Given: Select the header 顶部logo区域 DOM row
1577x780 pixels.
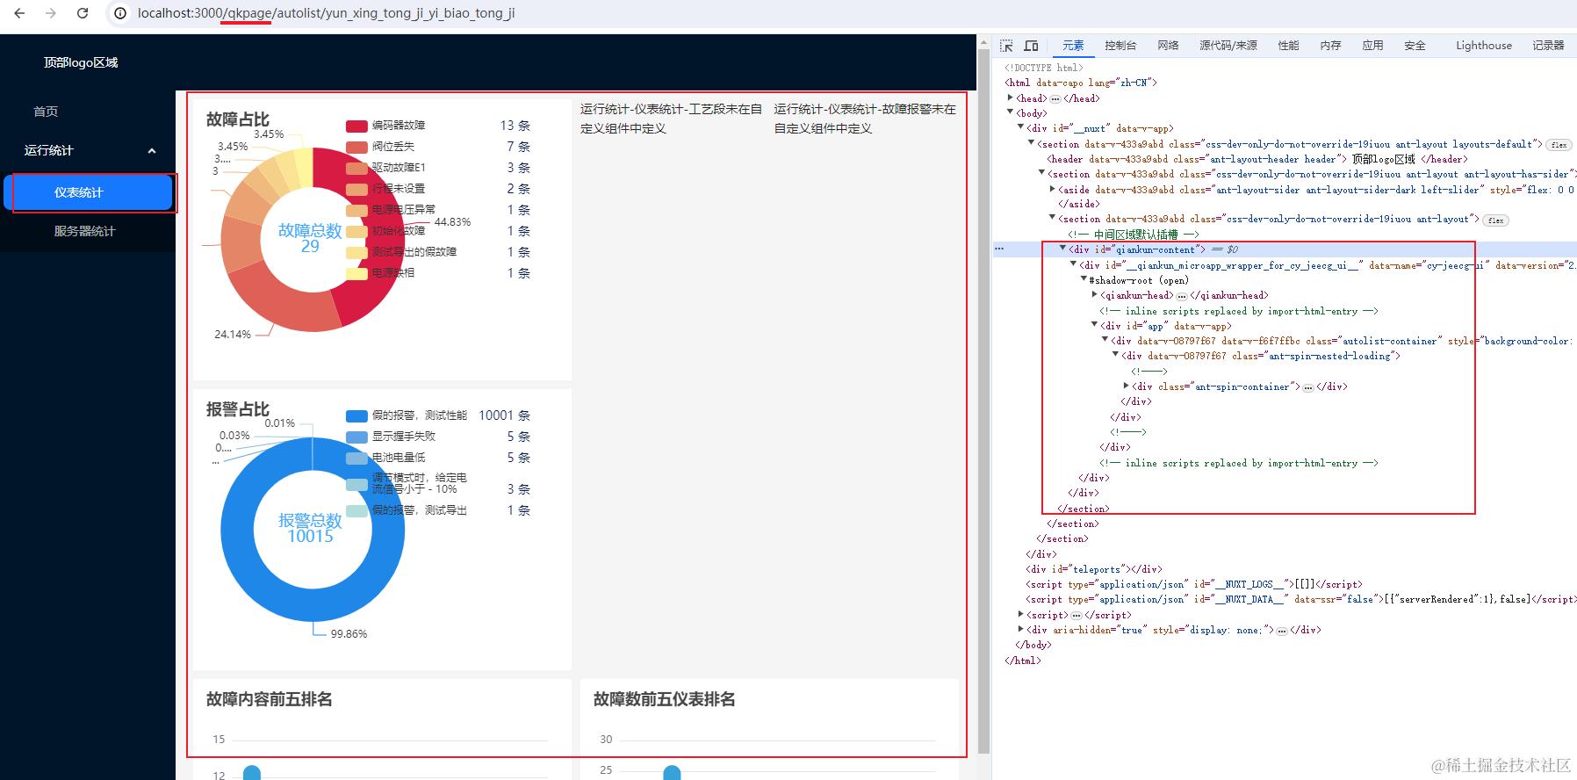Looking at the screenshot, I should click(x=1257, y=159).
